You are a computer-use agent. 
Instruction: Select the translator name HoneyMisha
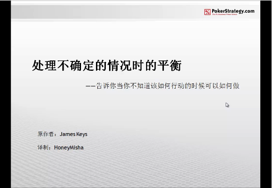[x=69, y=148]
